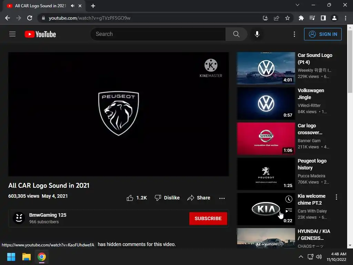
Task: Play Volkswagen Jingle video thumbnail
Action: pyautogui.click(x=266, y=104)
